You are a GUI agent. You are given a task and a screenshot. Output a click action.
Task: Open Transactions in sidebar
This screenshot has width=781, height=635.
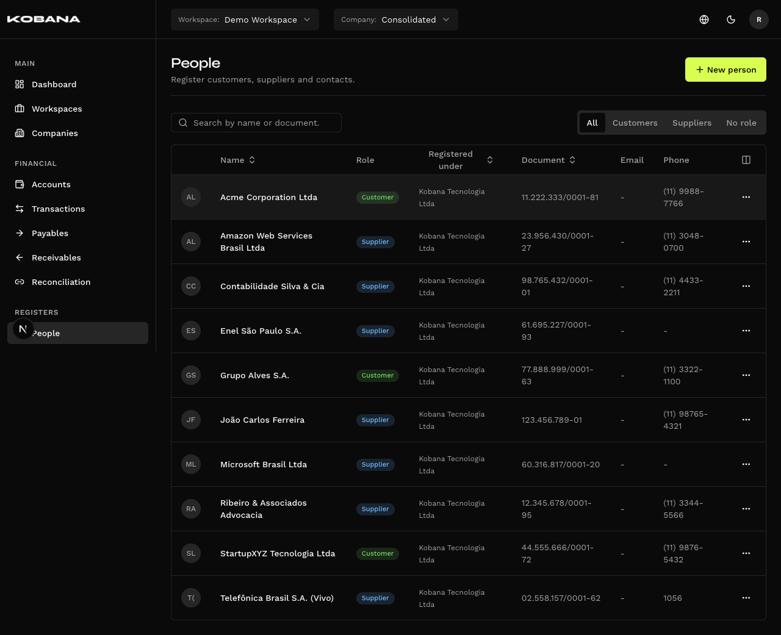(77, 209)
